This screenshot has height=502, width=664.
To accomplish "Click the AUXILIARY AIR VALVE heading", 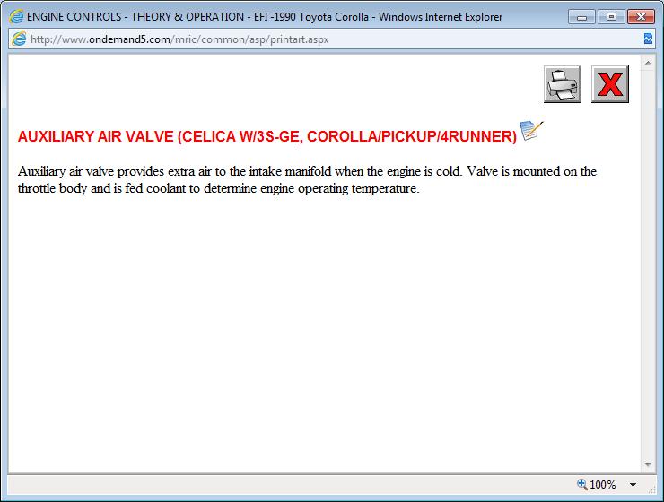I will [x=267, y=136].
